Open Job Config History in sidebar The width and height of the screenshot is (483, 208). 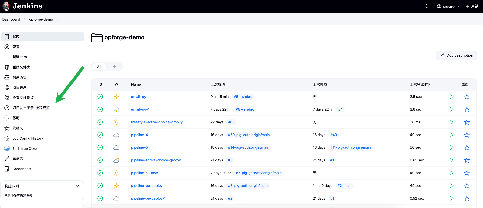click(x=28, y=138)
